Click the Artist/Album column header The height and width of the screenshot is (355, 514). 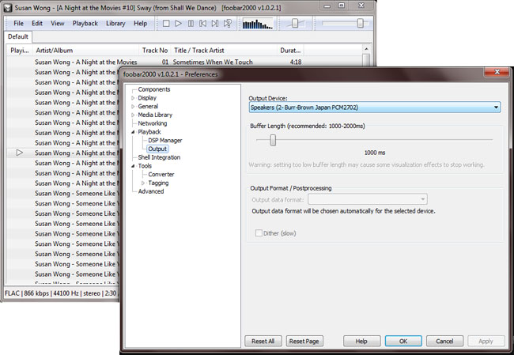85,51
